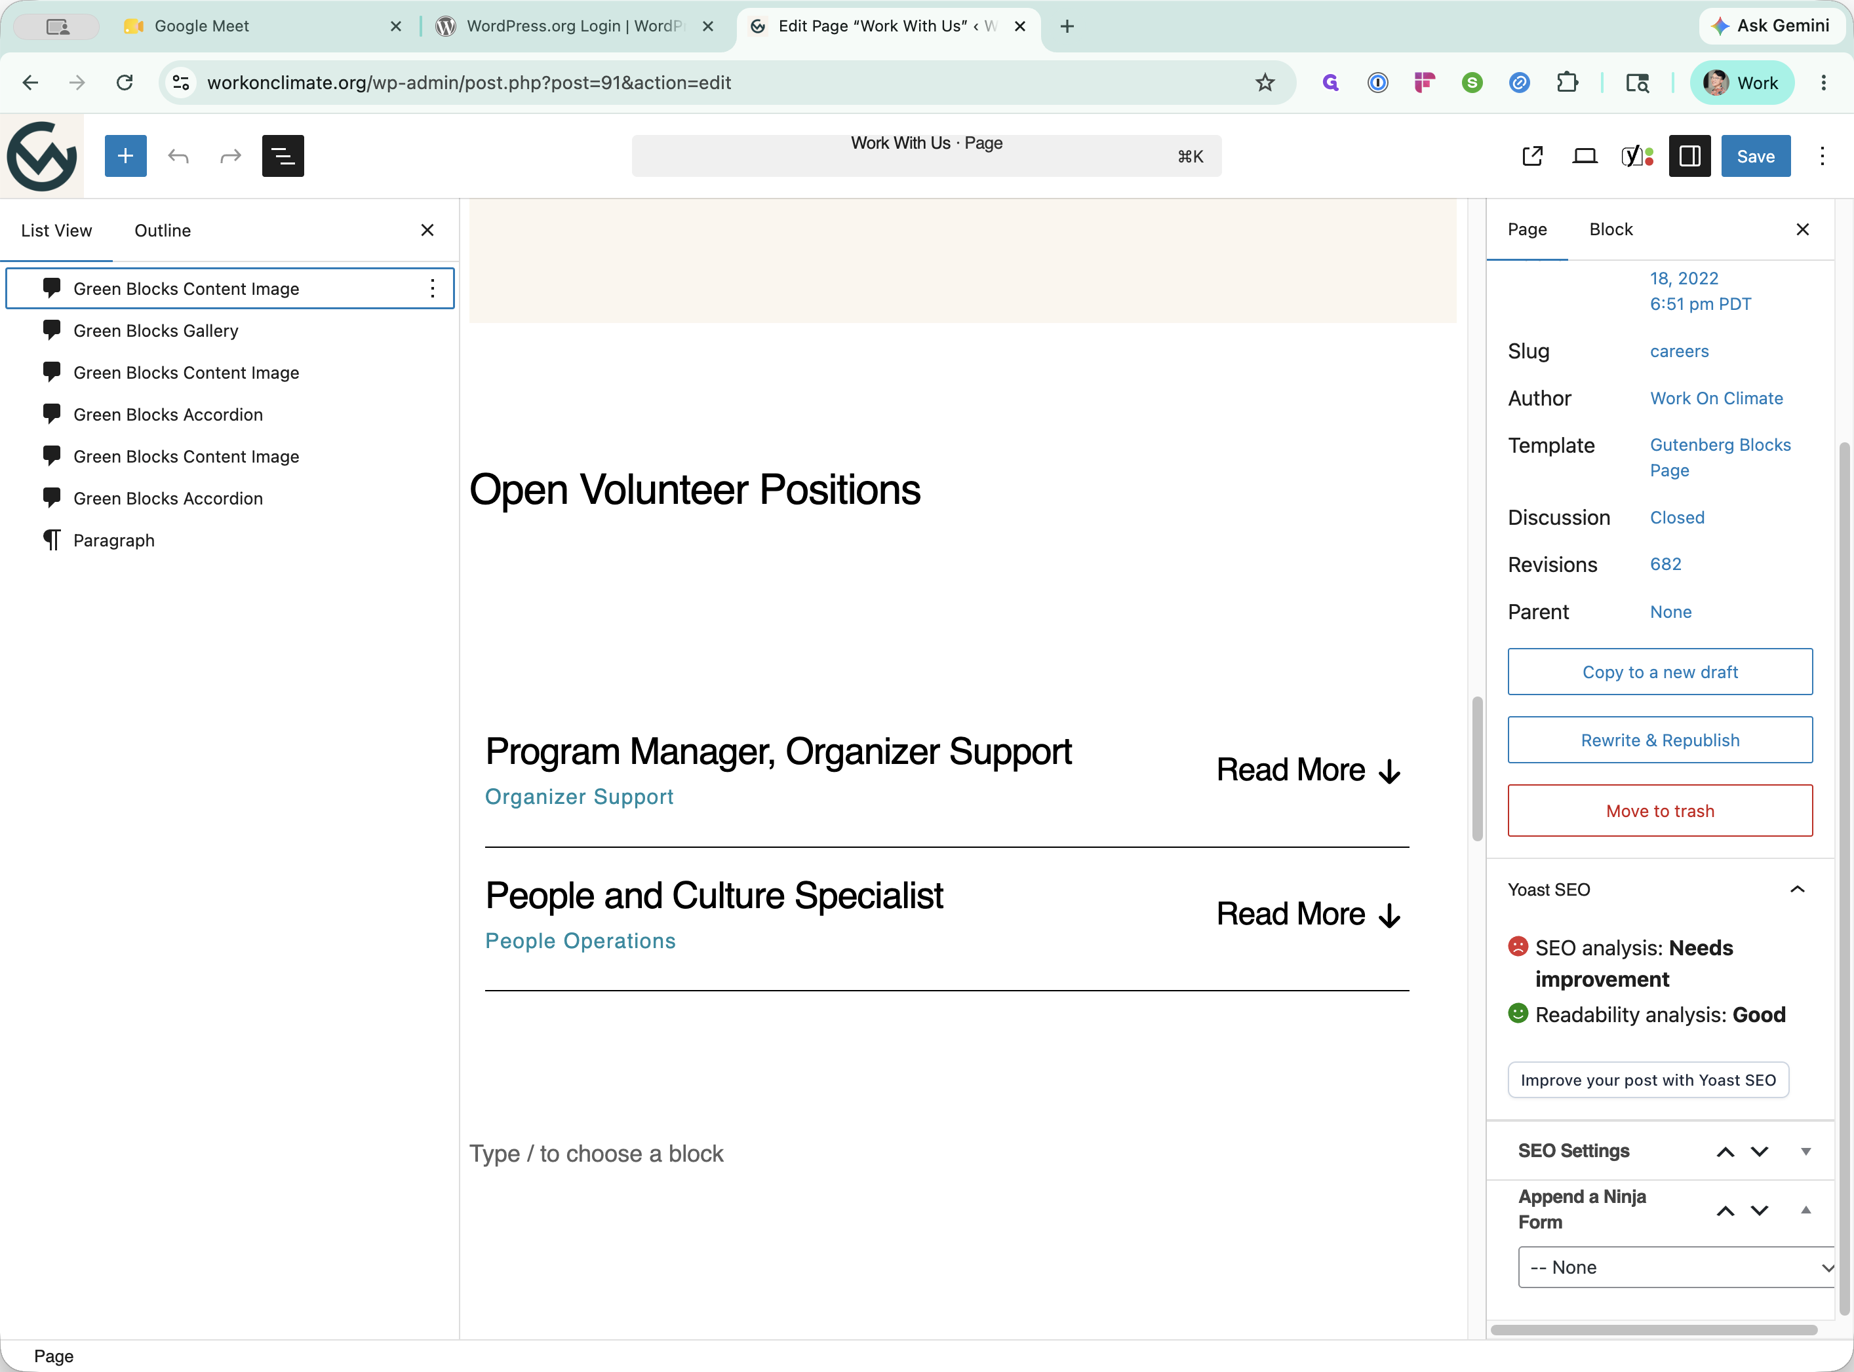Move the page to trash

[x=1659, y=810]
